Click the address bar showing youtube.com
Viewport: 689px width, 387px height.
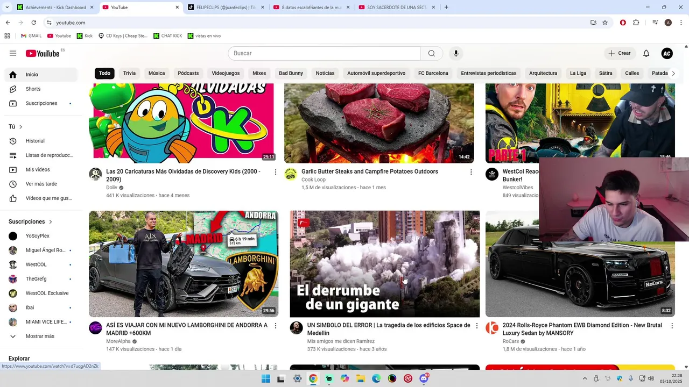coord(317,23)
